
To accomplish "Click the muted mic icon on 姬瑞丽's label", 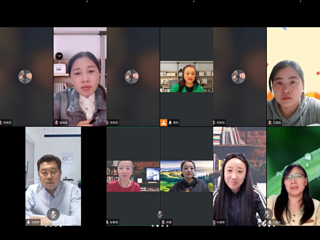I will point(57,122).
